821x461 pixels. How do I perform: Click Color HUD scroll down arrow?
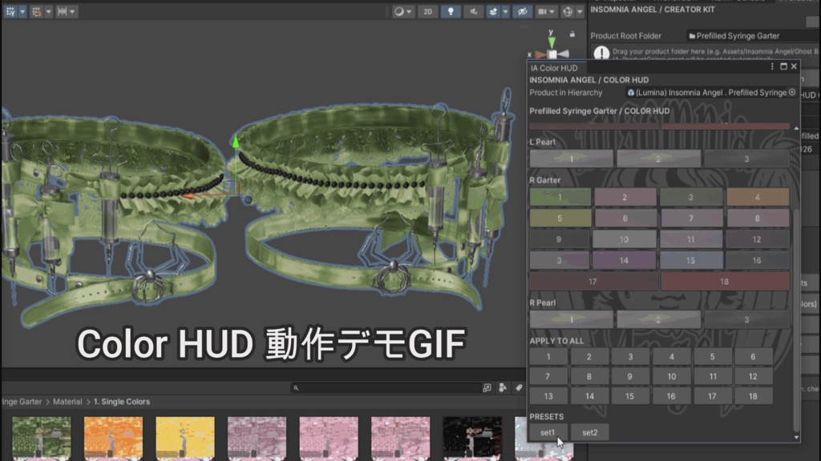click(796, 438)
